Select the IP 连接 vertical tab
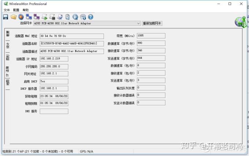Image resolution: width=249 pixels, height=156 pixels. 7,71
